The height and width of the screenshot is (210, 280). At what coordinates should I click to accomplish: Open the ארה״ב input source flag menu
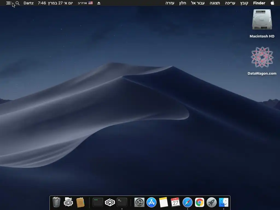click(85, 3)
